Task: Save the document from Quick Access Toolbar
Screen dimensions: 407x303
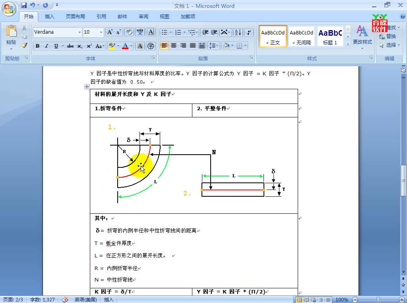Action: coord(24,5)
